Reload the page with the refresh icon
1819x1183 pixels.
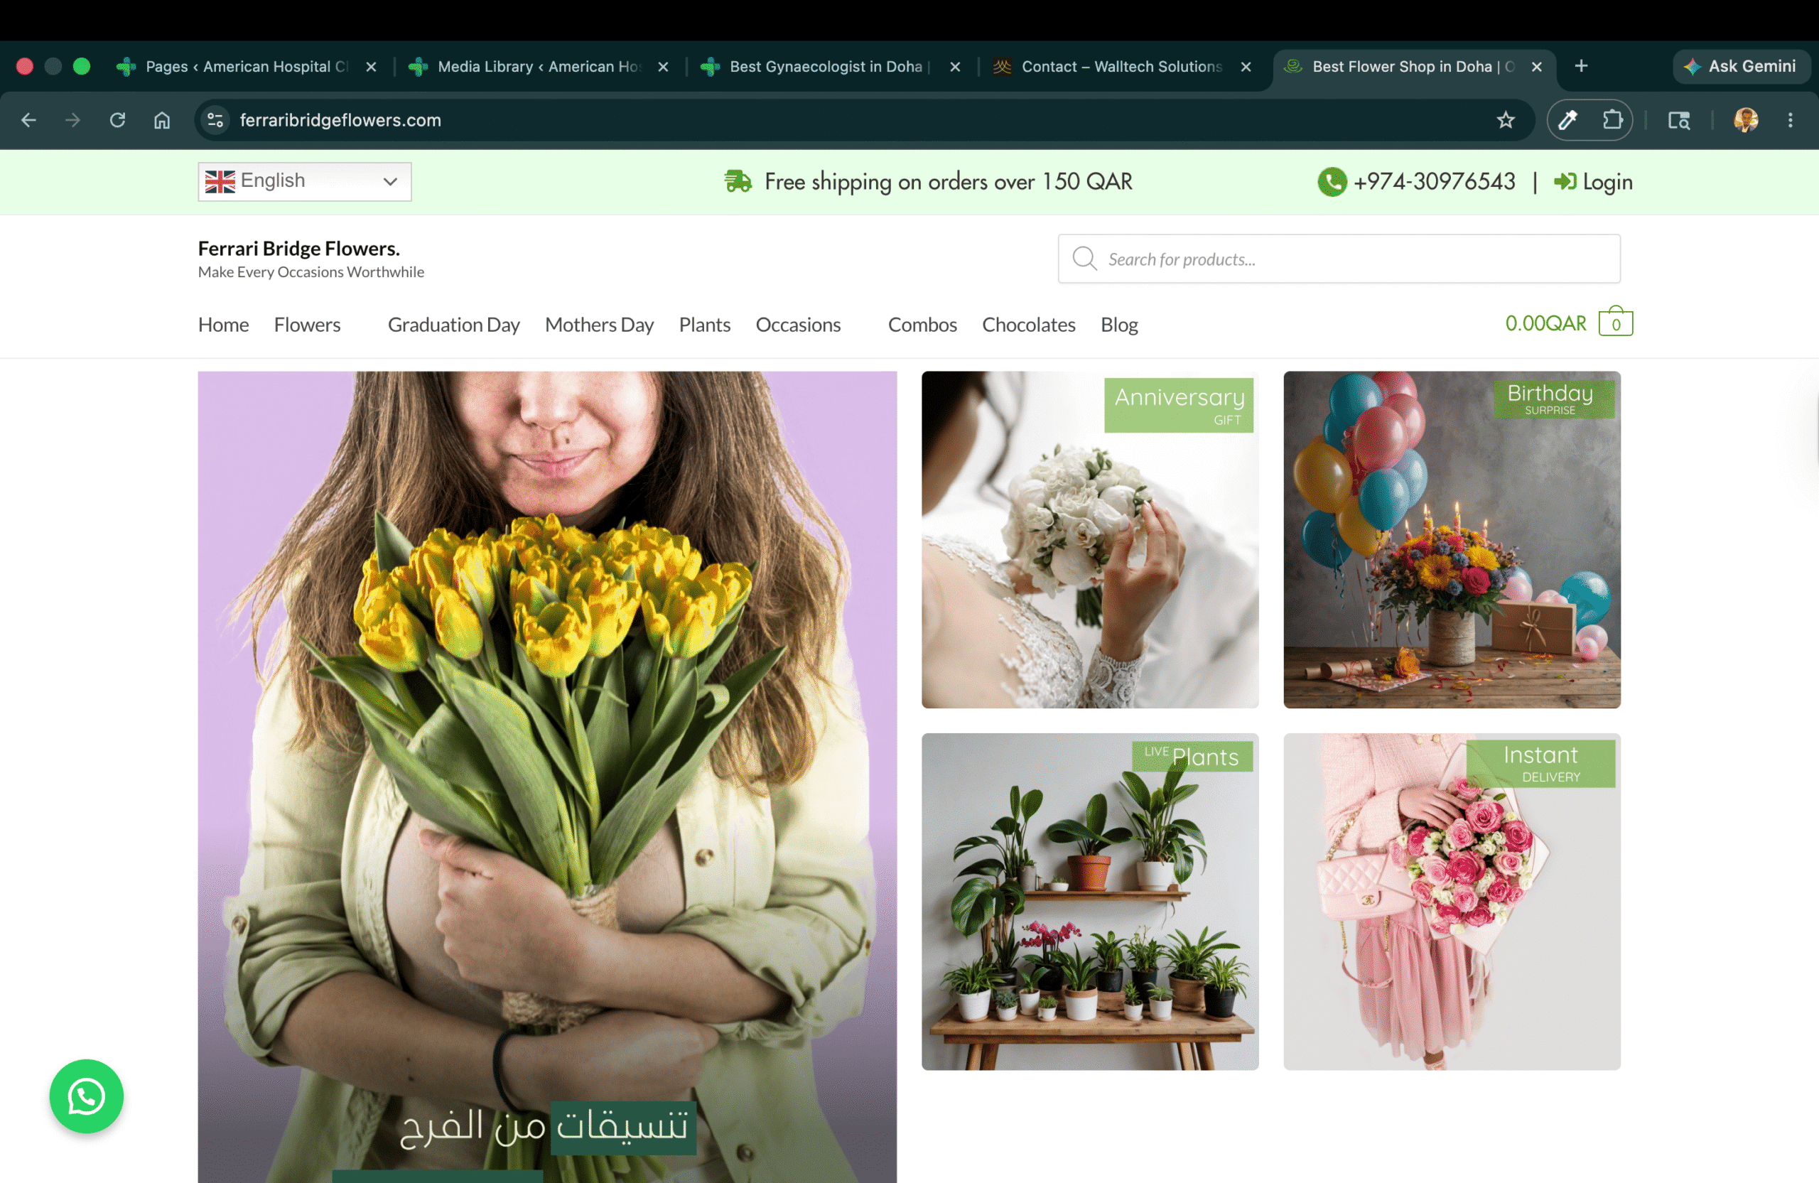(x=117, y=120)
